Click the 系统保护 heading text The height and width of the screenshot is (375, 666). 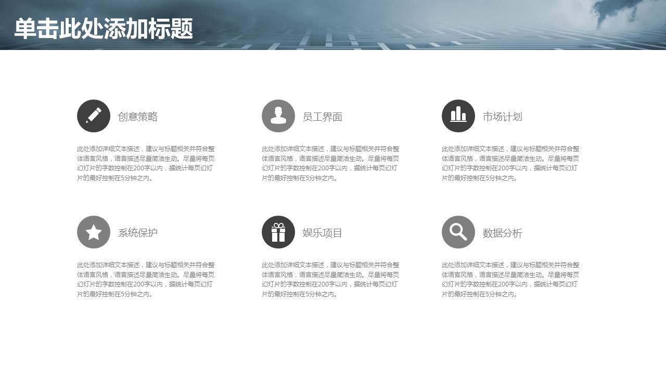138,233
